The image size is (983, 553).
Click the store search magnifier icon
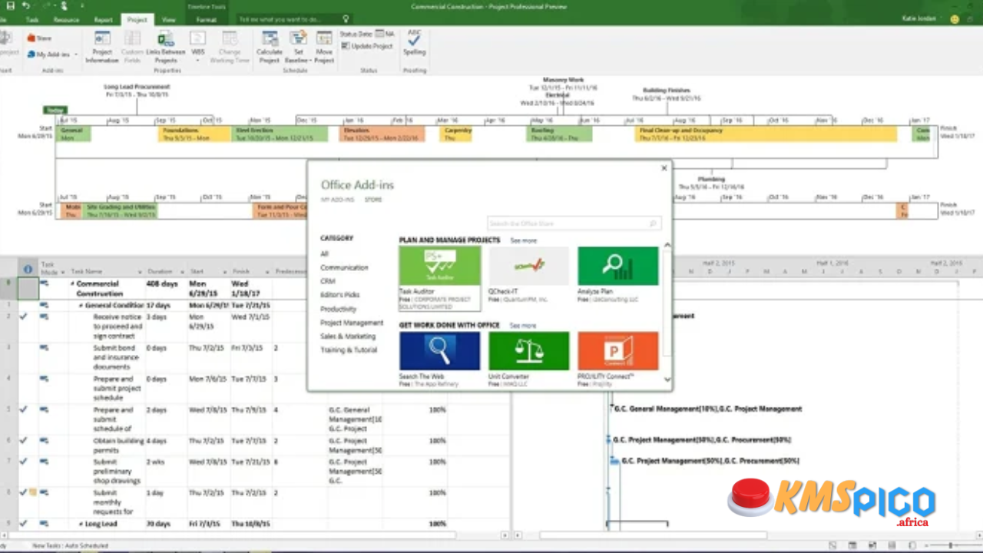(654, 224)
